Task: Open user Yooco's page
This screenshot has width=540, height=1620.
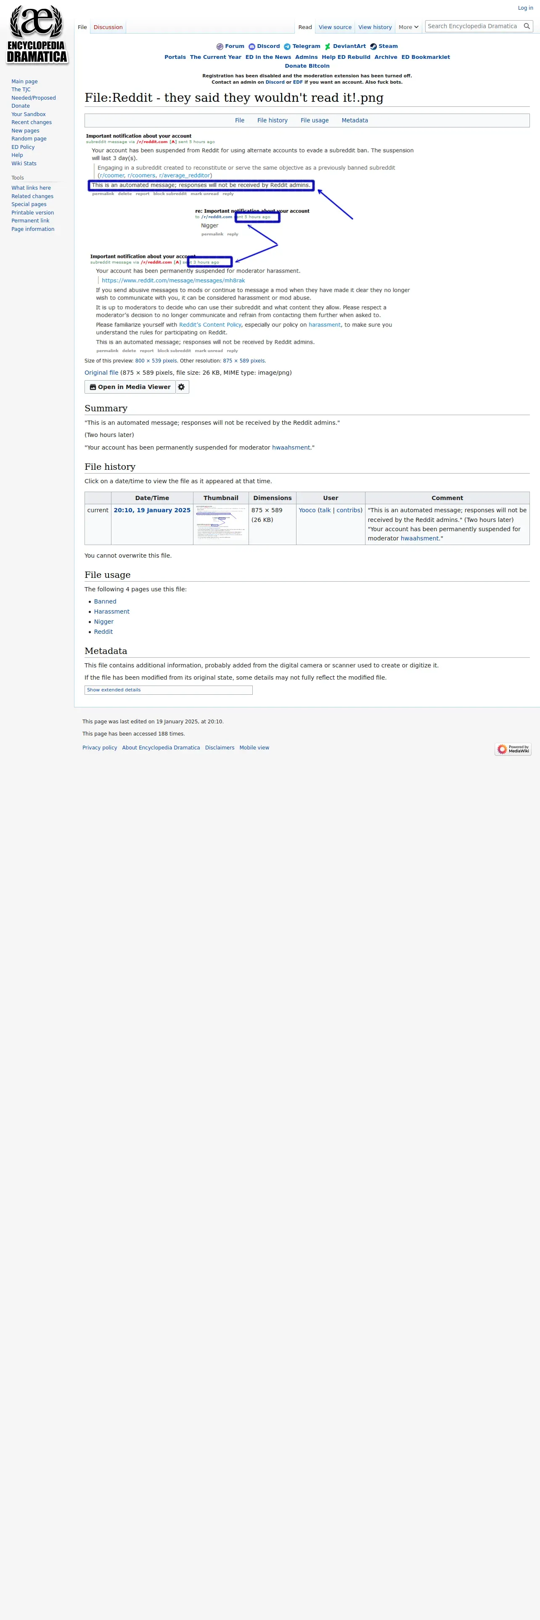Action: tap(307, 511)
